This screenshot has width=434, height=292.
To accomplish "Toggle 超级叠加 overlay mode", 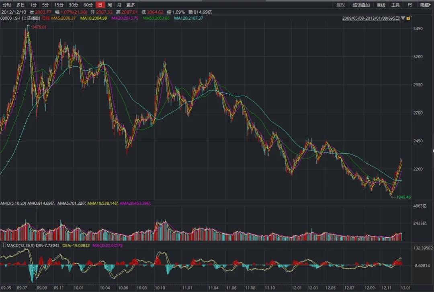I will pyautogui.click(x=361, y=5).
